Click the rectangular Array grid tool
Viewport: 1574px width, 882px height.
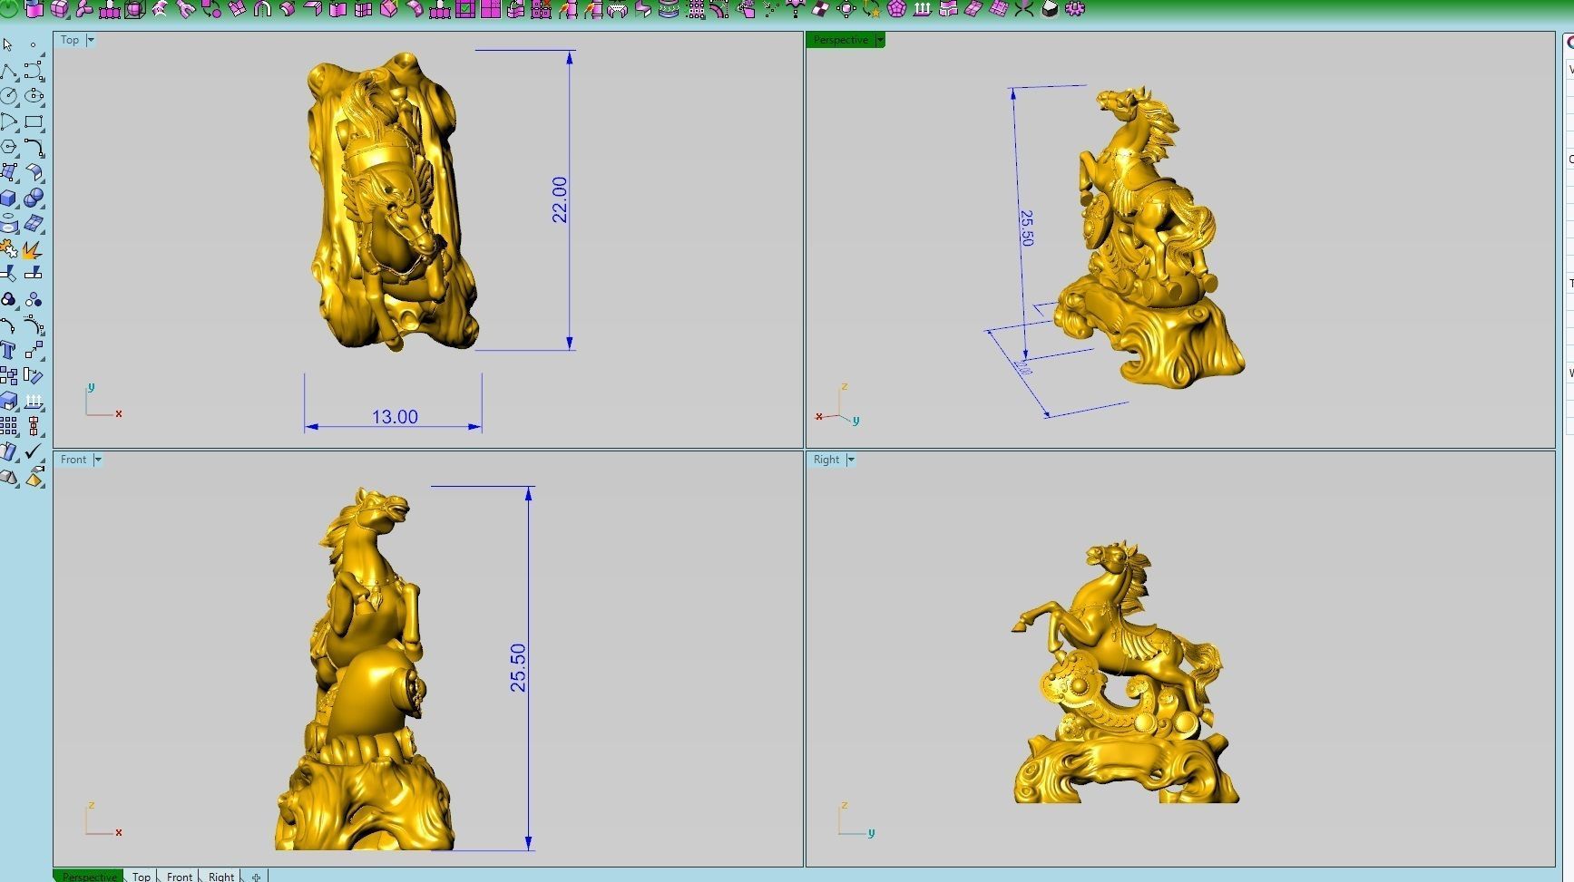tap(8, 426)
